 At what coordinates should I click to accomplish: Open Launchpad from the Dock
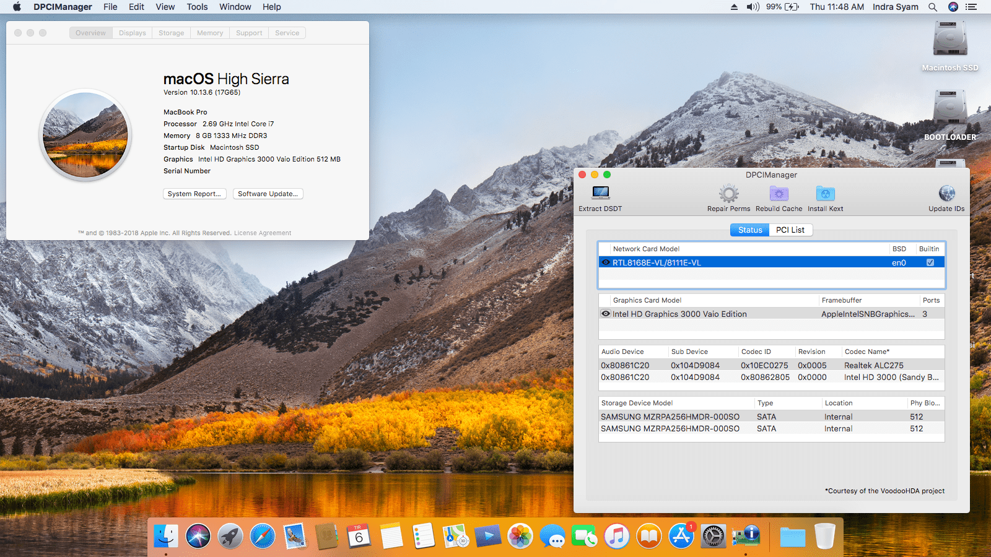point(230,536)
